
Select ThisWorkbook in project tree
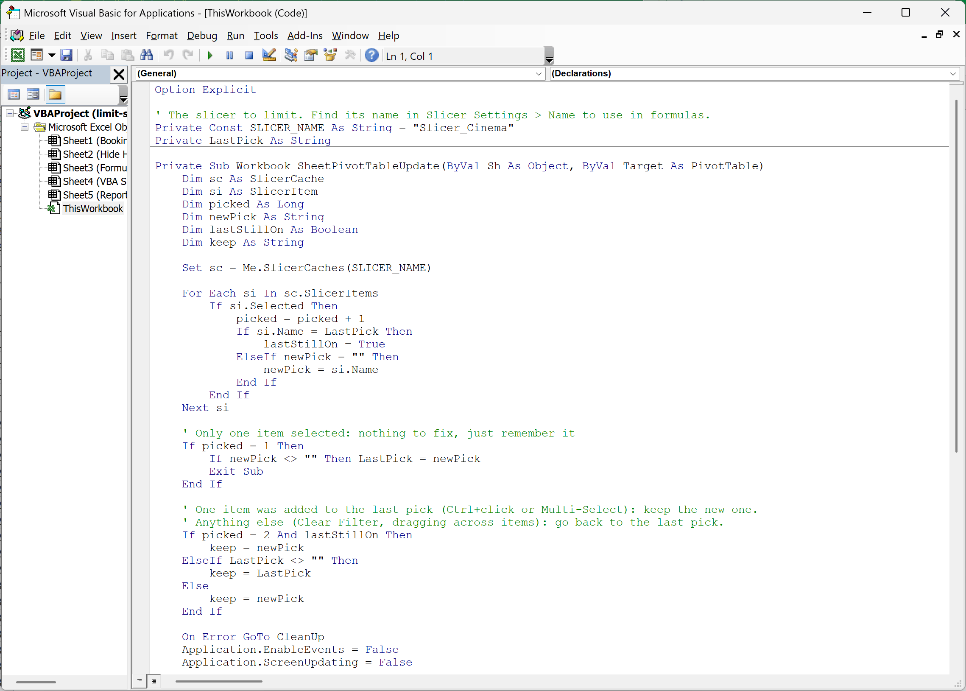click(86, 209)
